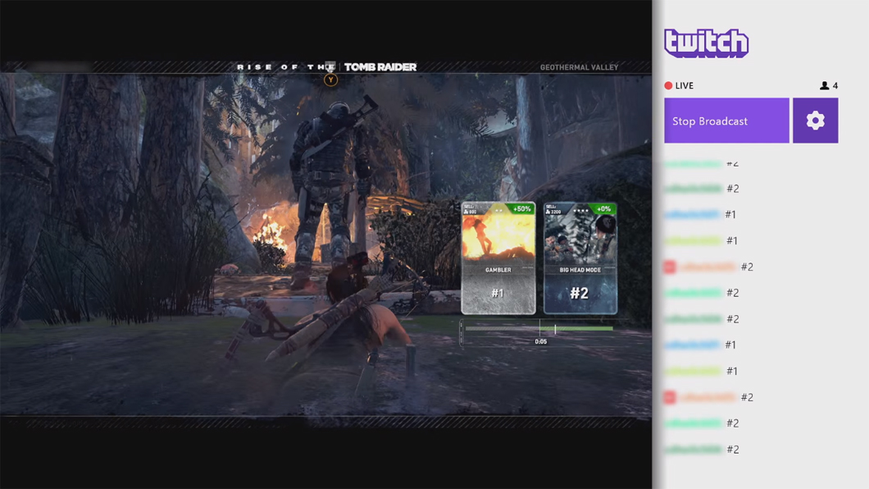The width and height of the screenshot is (869, 489).
Task: Click the sell coin icon on Big Head Mode card
Action: click(x=548, y=210)
